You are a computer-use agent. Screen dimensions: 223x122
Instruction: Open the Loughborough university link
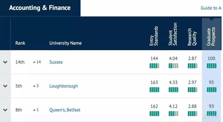click(63, 86)
